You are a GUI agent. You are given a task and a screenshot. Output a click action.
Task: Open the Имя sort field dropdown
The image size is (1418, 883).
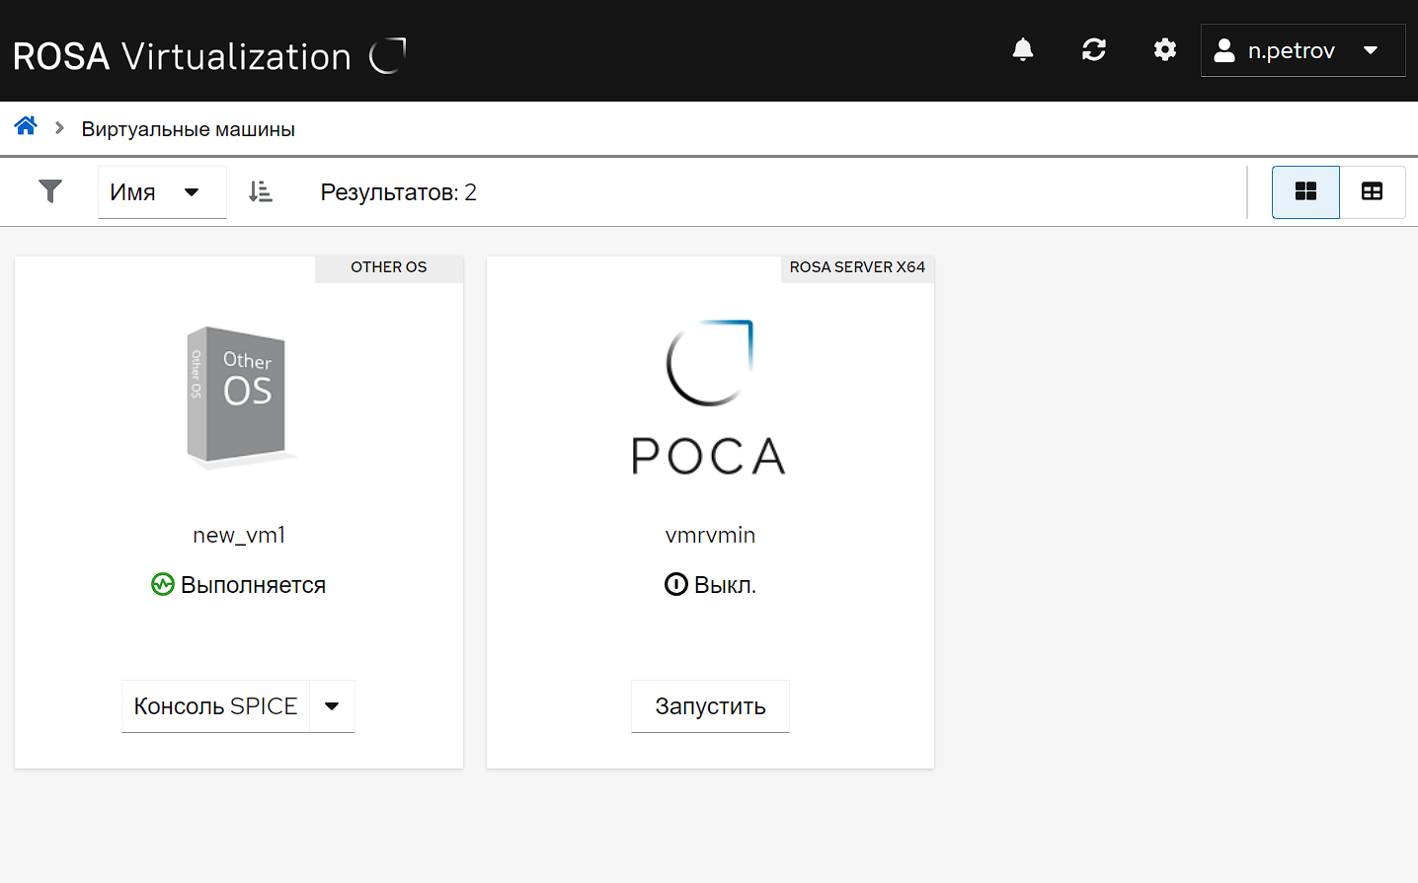(161, 192)
